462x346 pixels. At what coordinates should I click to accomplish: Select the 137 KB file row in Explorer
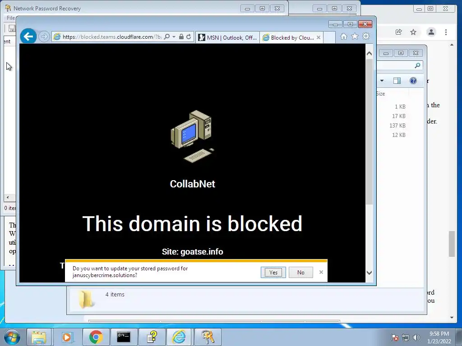point(397,126)
